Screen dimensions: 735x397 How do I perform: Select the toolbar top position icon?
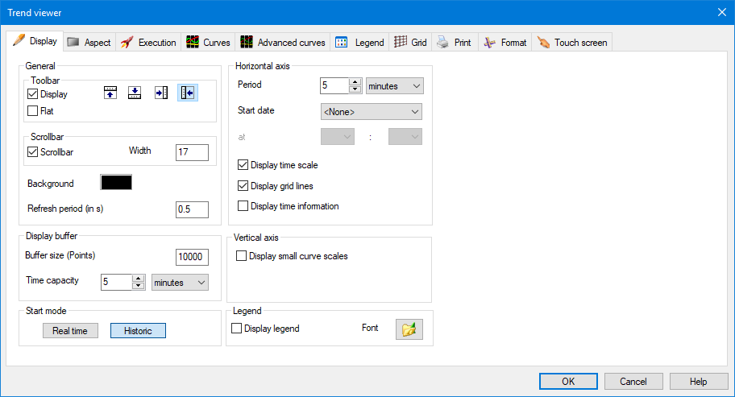click(111, 93)
